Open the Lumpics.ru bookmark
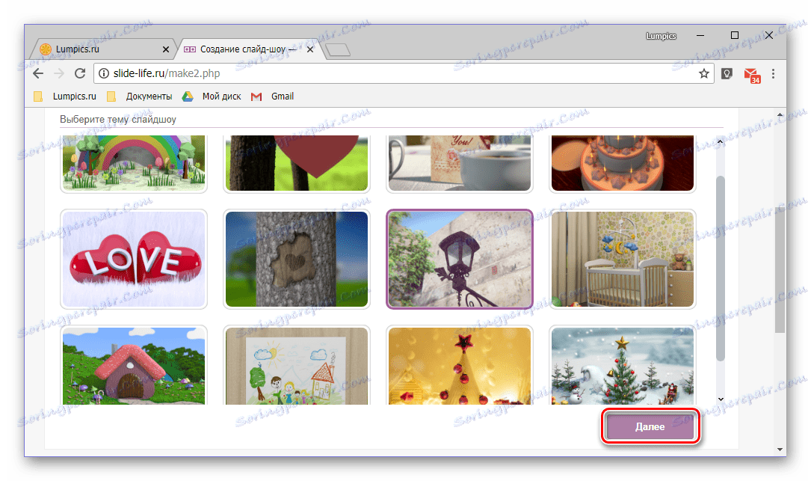Viewport: 811px width, 481px height. click(65, 96)
